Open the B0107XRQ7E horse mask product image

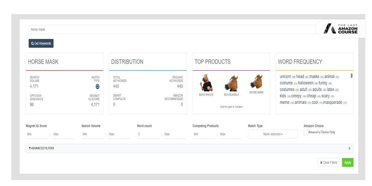[206, 83]
